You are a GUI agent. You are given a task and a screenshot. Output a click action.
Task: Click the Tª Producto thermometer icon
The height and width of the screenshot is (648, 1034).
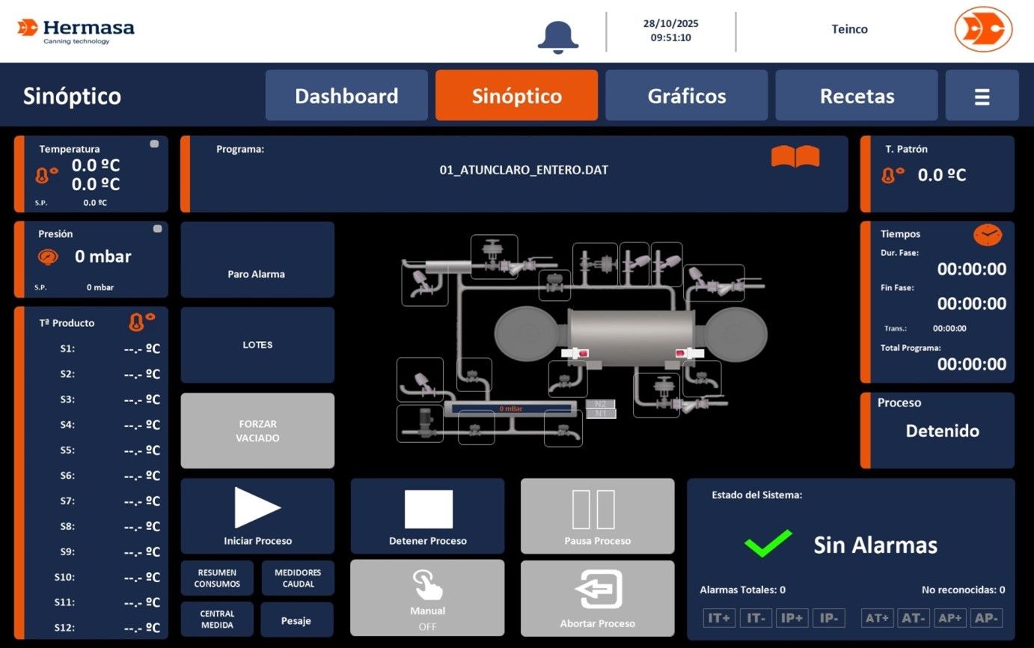(x=141, y=323)
